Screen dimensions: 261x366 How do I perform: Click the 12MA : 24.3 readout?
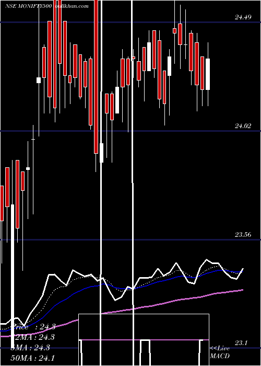pos(33,337)
